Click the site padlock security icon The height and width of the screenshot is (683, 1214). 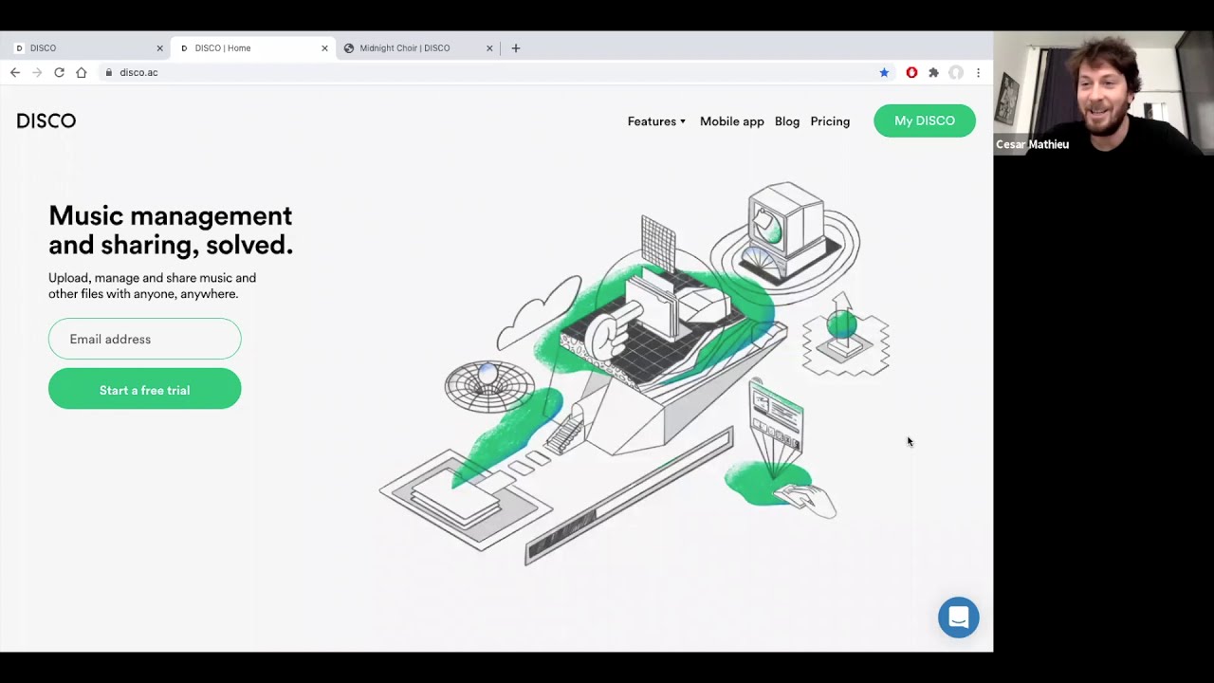(110, 72)
